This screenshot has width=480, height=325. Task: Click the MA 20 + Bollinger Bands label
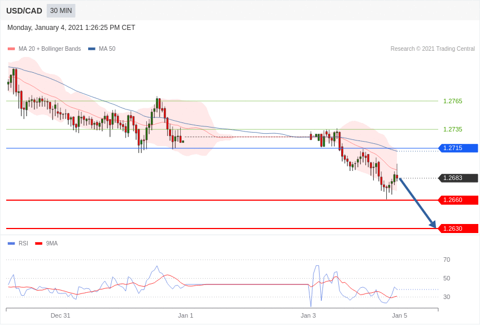tap(50, 49)
